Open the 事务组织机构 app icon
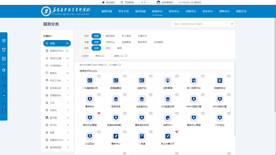Image resolution: width=276 pixels, height=155 pixels. click(x=142, y=117)
